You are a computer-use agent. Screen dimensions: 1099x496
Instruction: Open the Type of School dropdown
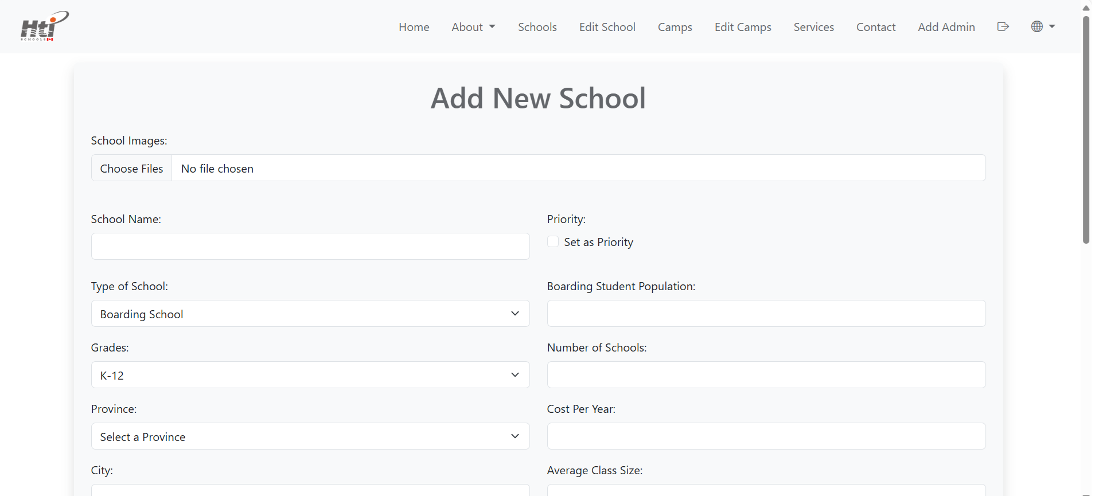tap(310, 314)
